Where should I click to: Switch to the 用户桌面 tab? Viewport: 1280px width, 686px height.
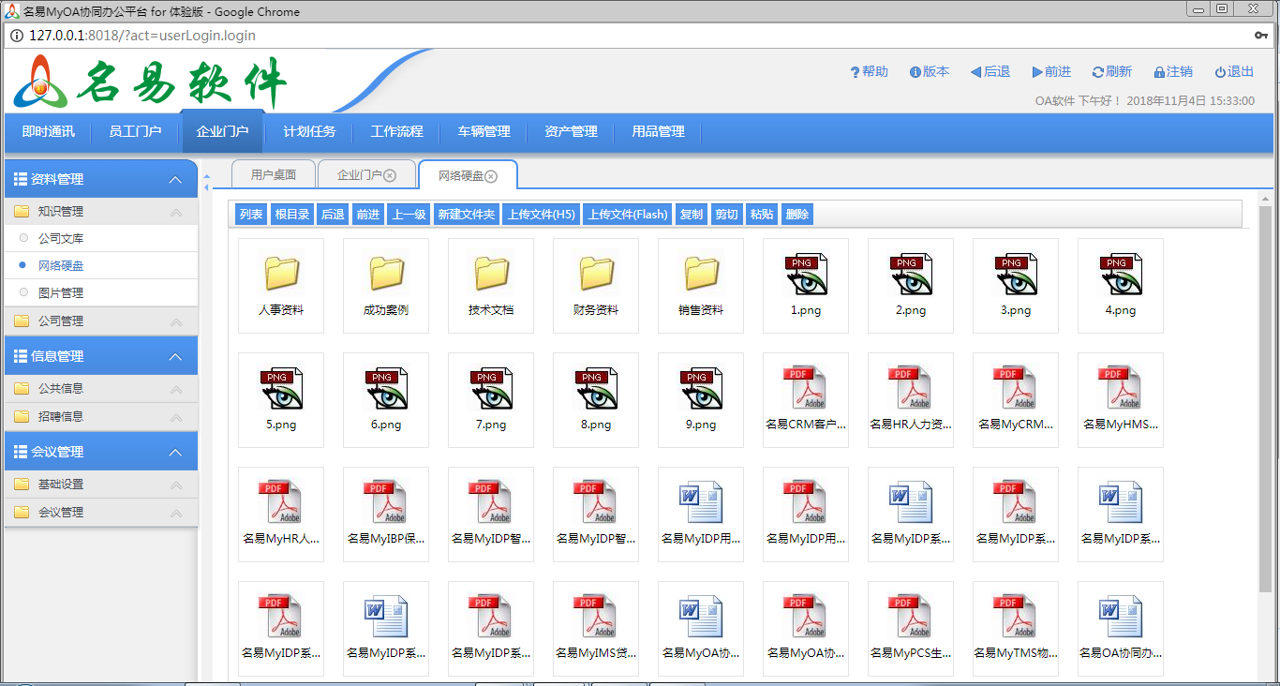[273, 175]
